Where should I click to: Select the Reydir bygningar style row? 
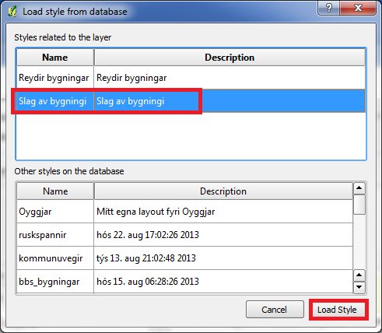191,78
